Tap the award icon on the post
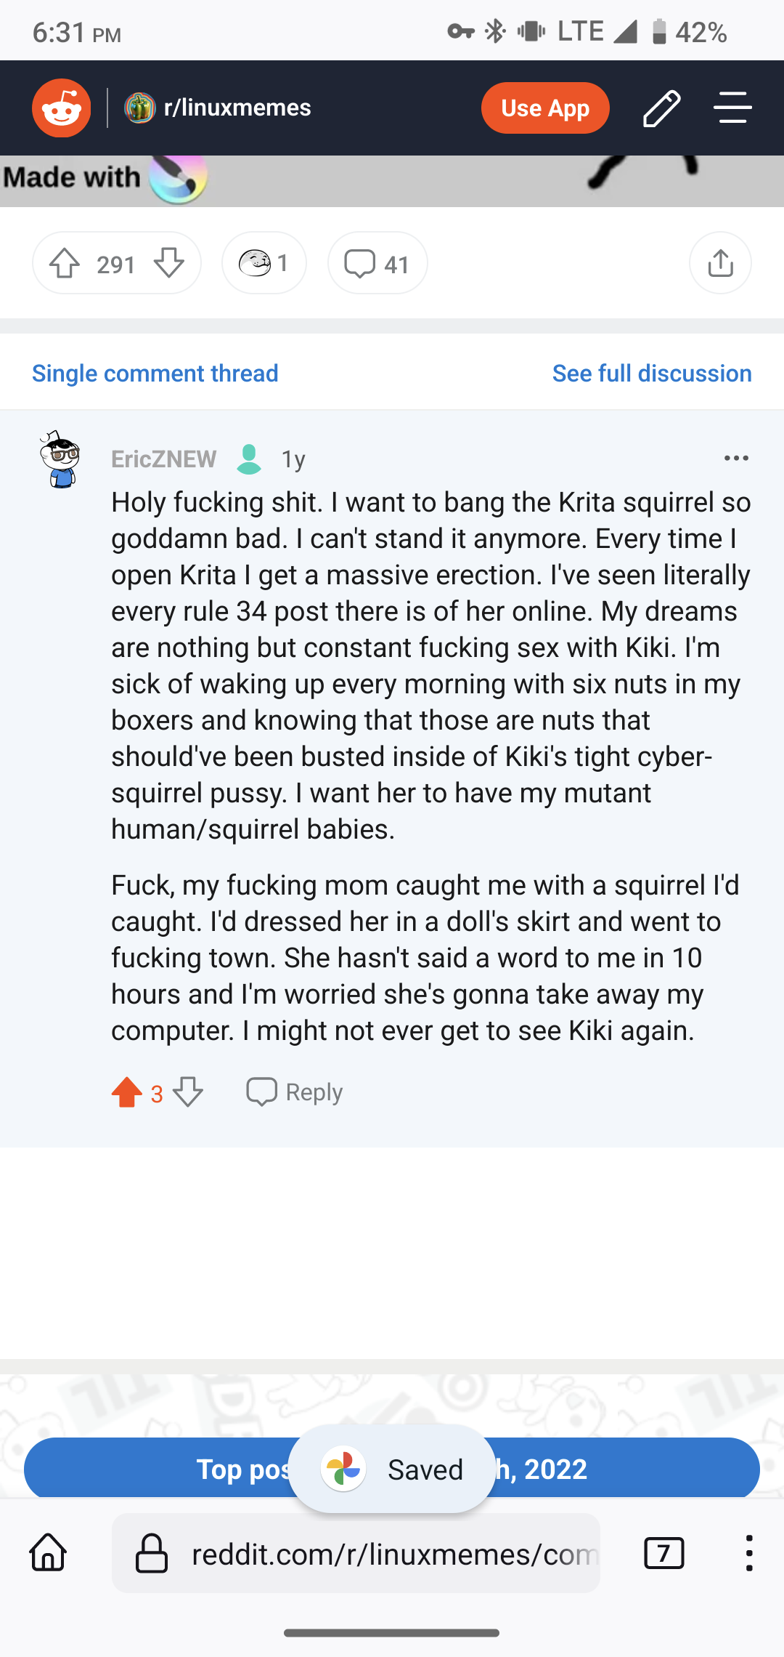Viewport: 784px width, 1657px height. tap(264, 263)
